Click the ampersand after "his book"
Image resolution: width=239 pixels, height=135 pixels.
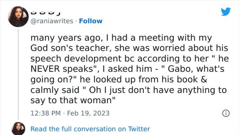coord(204,79)
